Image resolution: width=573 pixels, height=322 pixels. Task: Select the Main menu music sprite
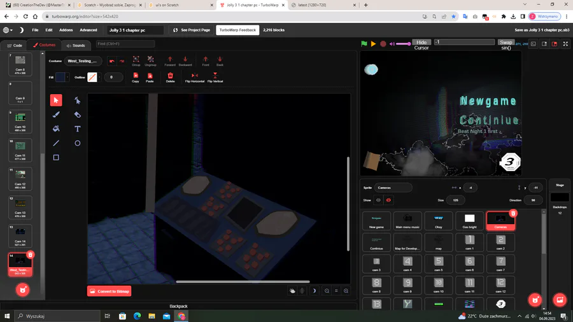(407, 221)
